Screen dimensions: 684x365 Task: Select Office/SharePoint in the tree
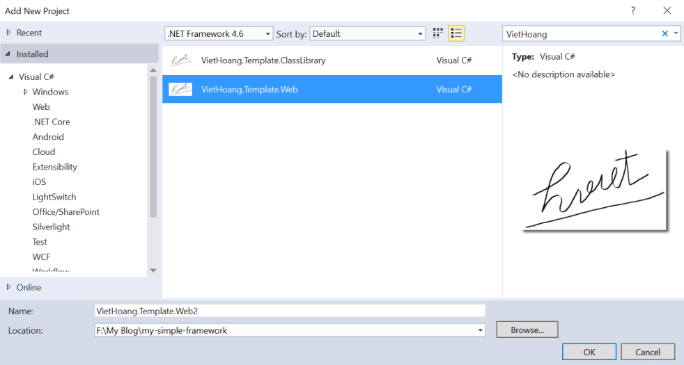tap(65, 212)
